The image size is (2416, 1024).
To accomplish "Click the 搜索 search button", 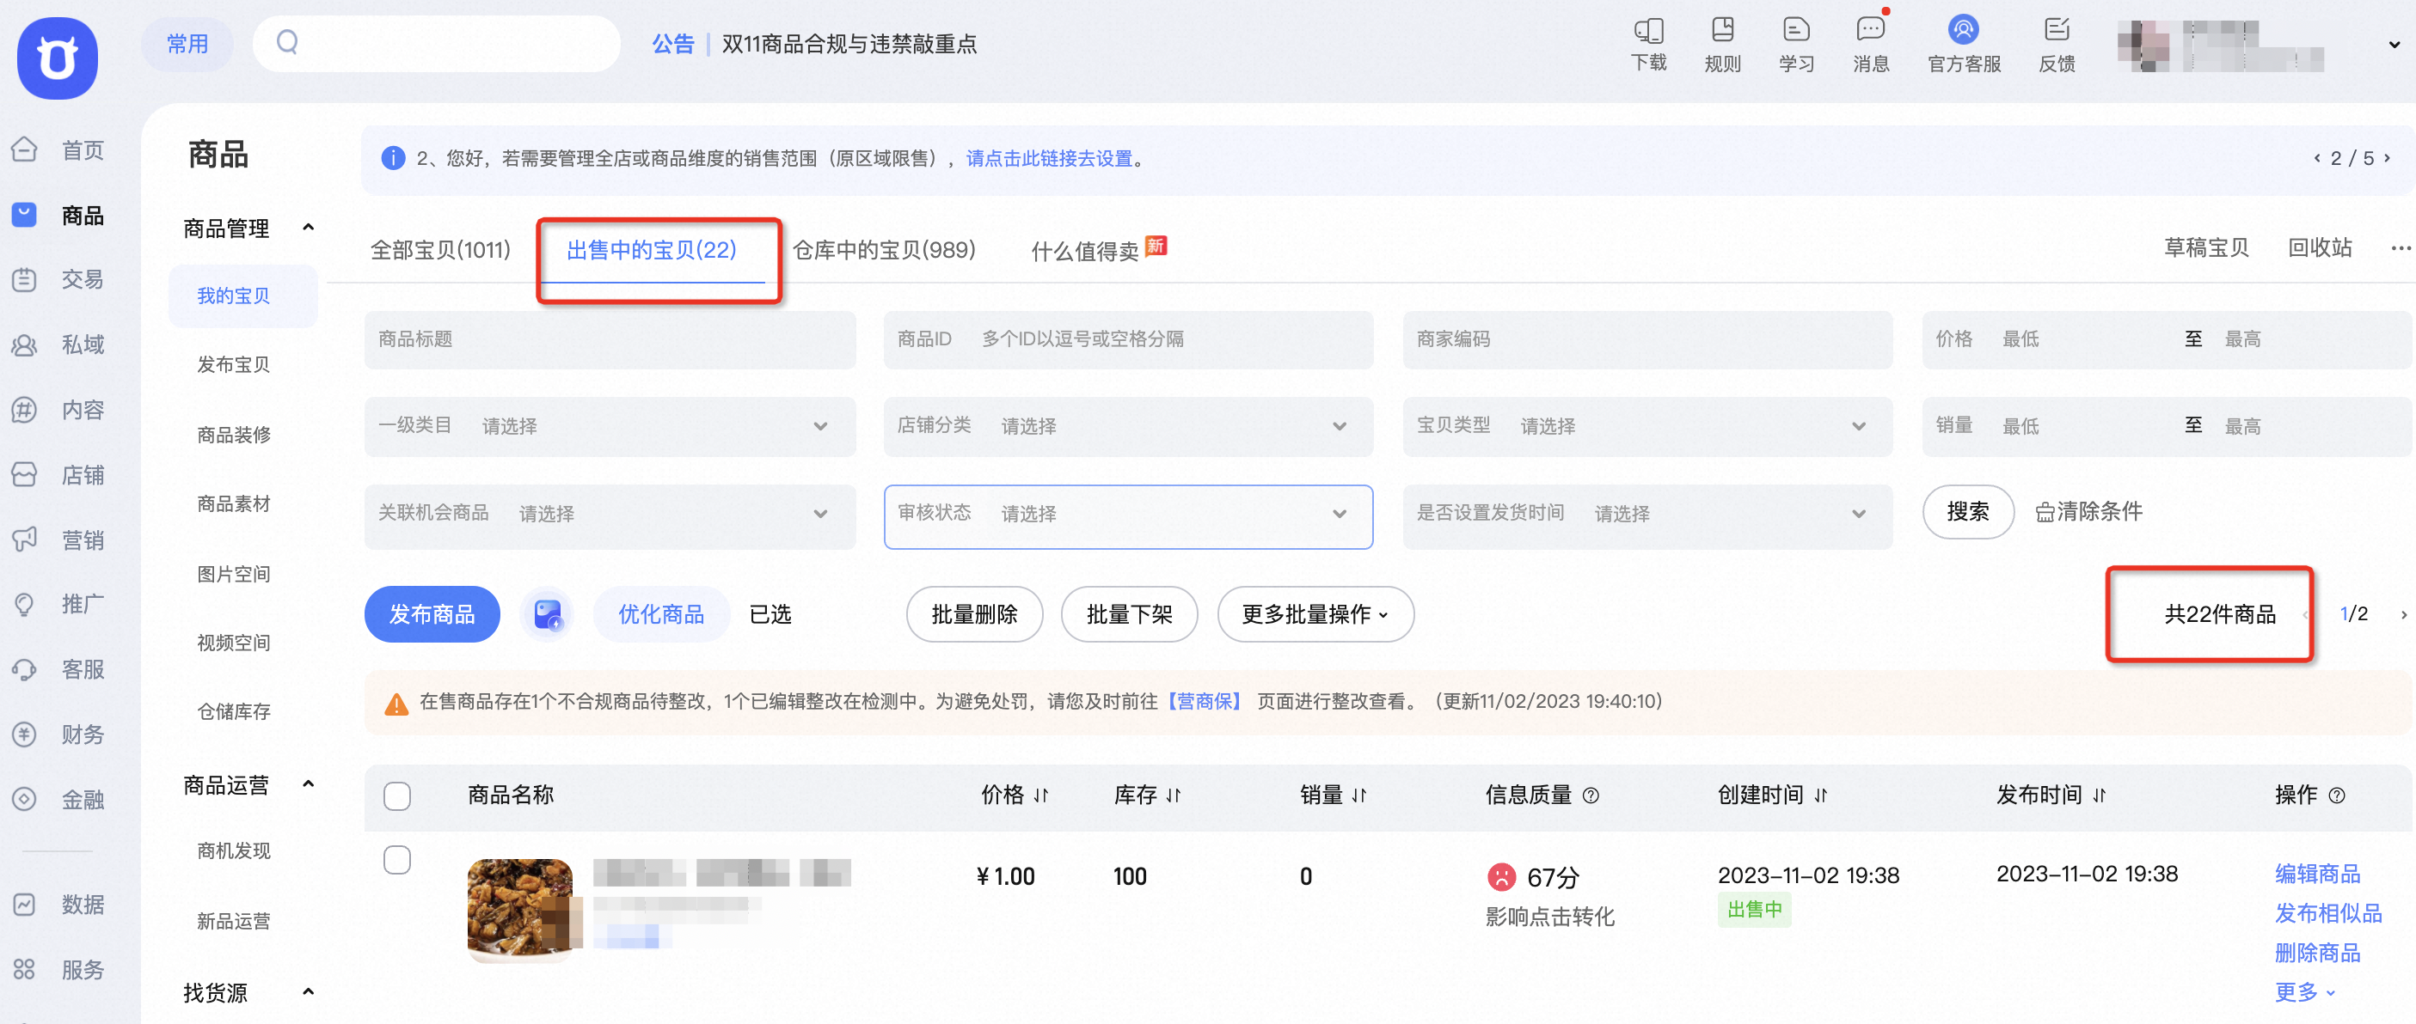I will tap(1968, 511).
